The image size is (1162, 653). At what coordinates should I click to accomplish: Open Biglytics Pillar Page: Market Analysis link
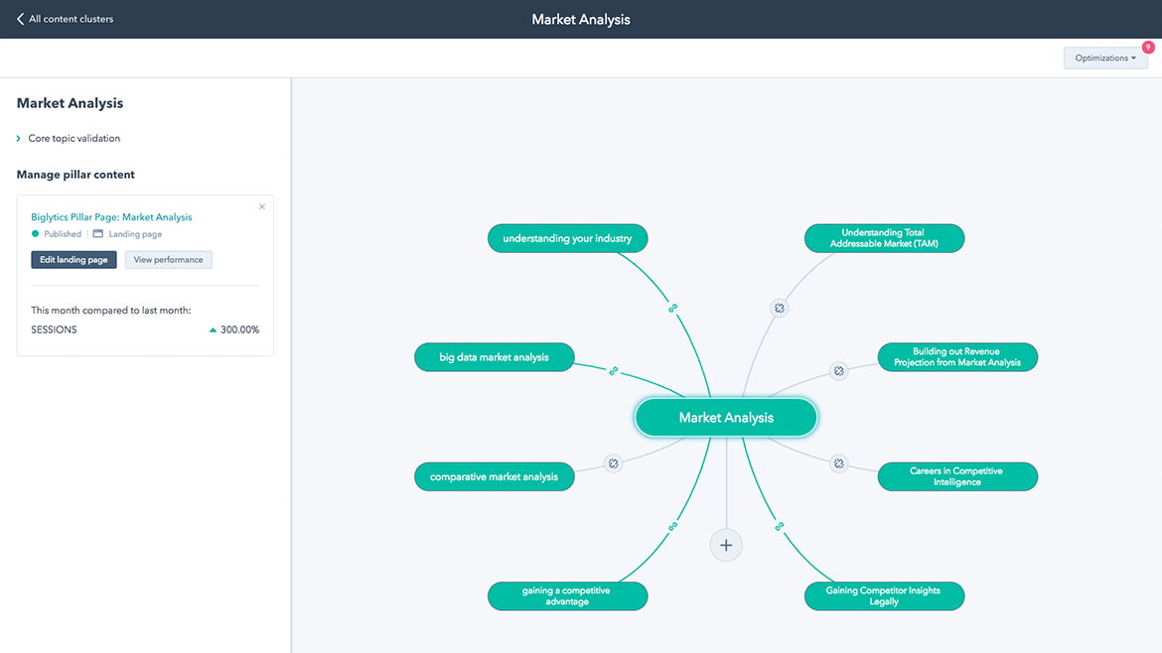pos(111,217)
